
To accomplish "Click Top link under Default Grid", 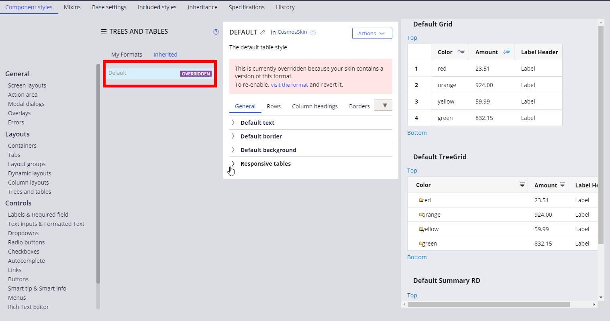I will pos(412,38).
